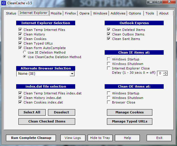Expand the Alternate Browser Selection dropdown

click(x=72, y=74)
